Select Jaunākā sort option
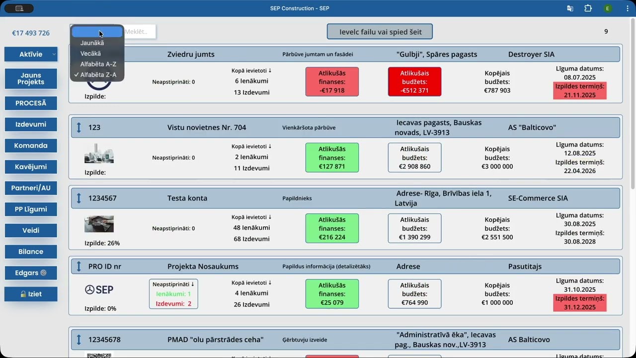This screenshot has width=636, height=358. coord(97,43)
